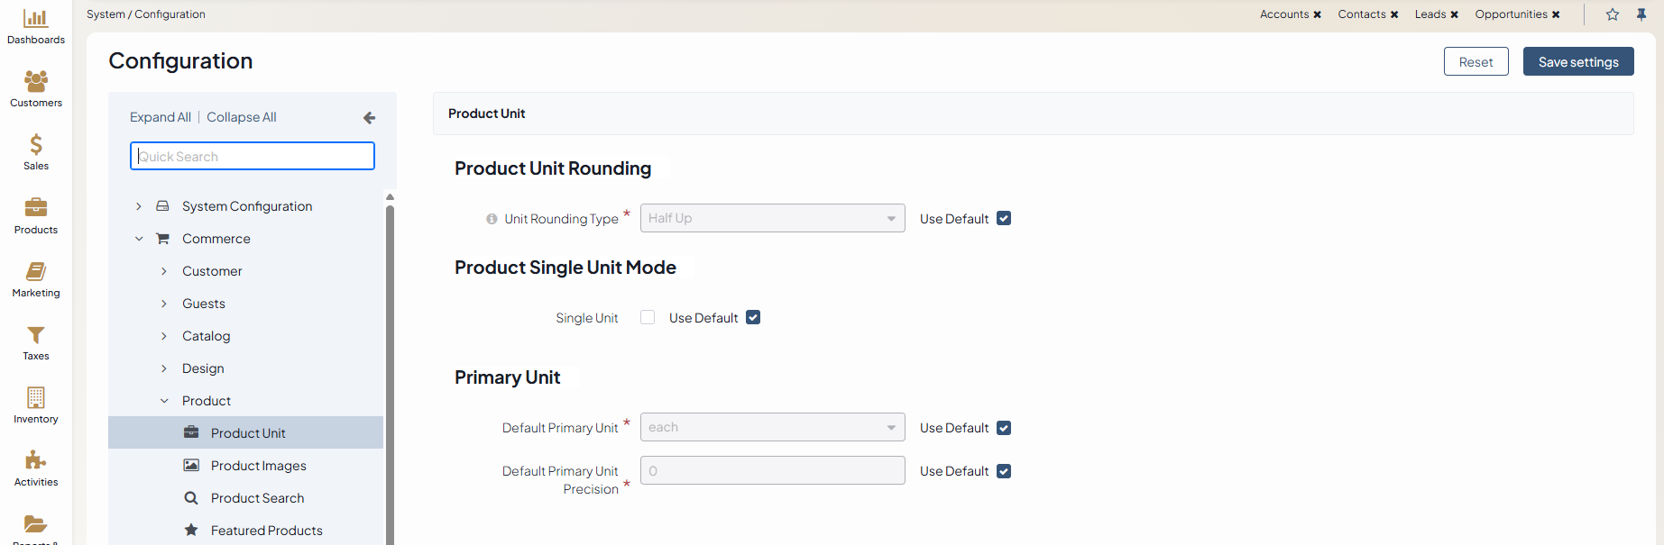Collapse sidebar with the left arrow icon
This screenshot has width=1664, height=545.
point(369,118)
